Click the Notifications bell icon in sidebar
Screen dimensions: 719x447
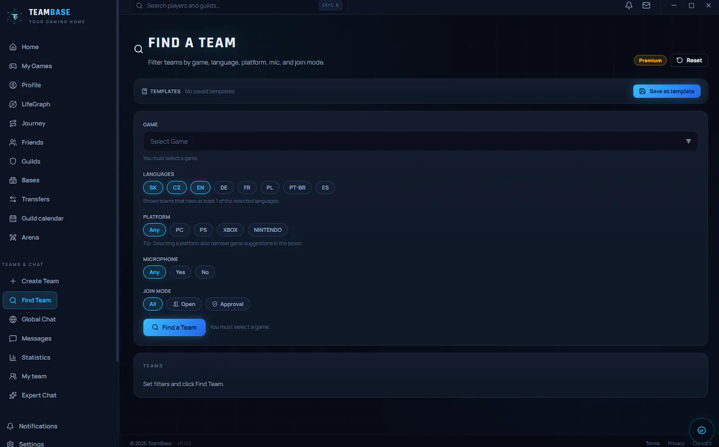pyautogui.click(x=10, y=426)
